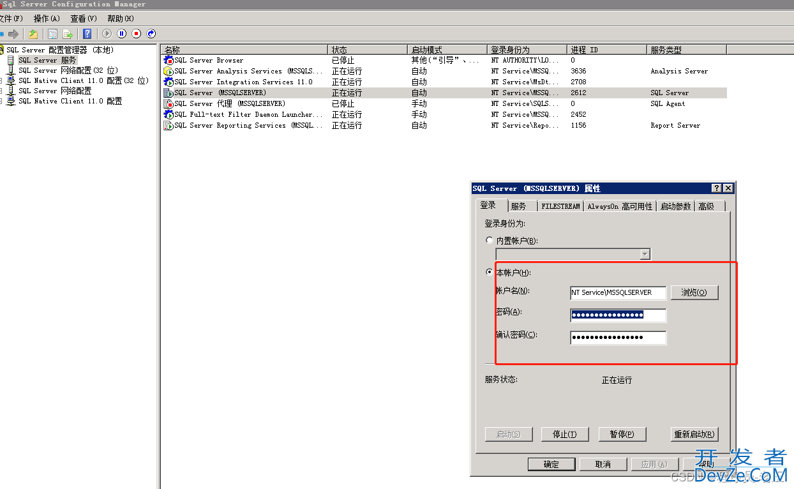Click process ID '2708' cell
This screenshot has width=794, height=489.
(578, 82)
